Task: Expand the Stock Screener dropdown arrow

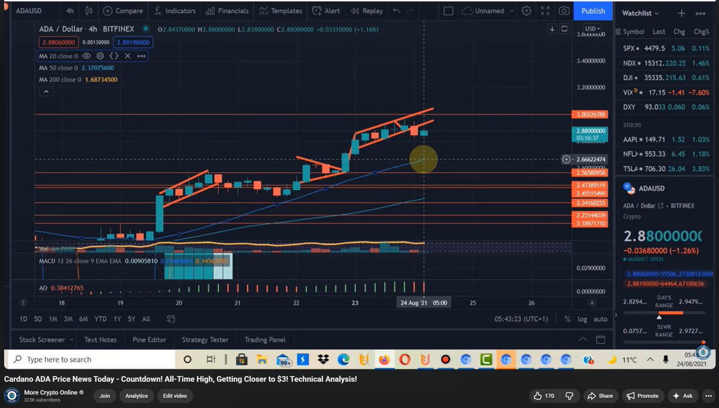Action: point(71,340)
